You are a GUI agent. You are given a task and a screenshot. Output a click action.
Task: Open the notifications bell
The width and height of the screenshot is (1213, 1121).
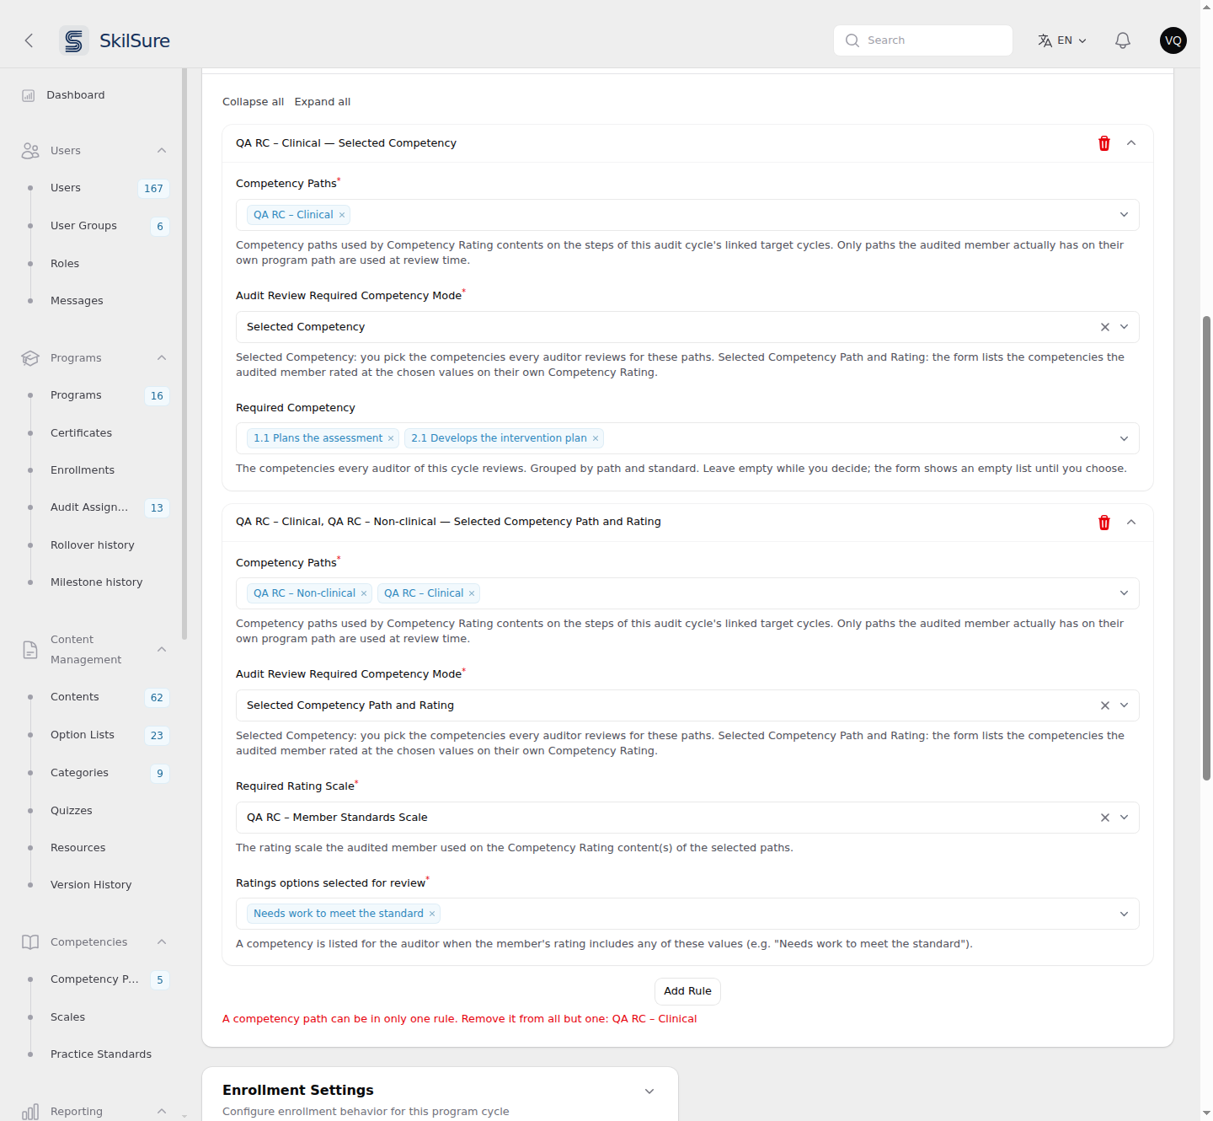(1122, 40)
